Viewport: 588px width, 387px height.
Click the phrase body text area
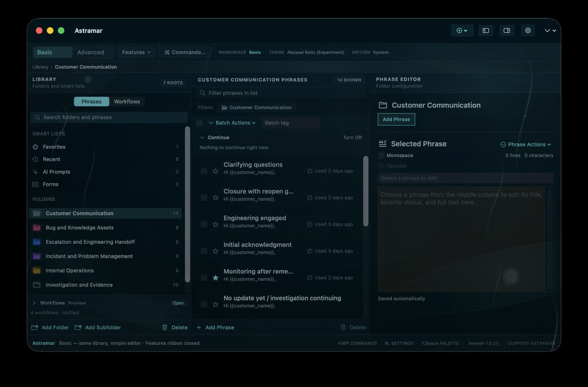pyautogui.click(x=462, y=239)
